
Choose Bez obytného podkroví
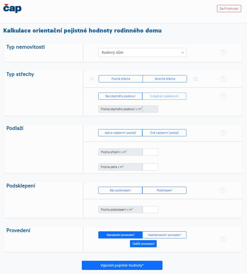(120, 96)
